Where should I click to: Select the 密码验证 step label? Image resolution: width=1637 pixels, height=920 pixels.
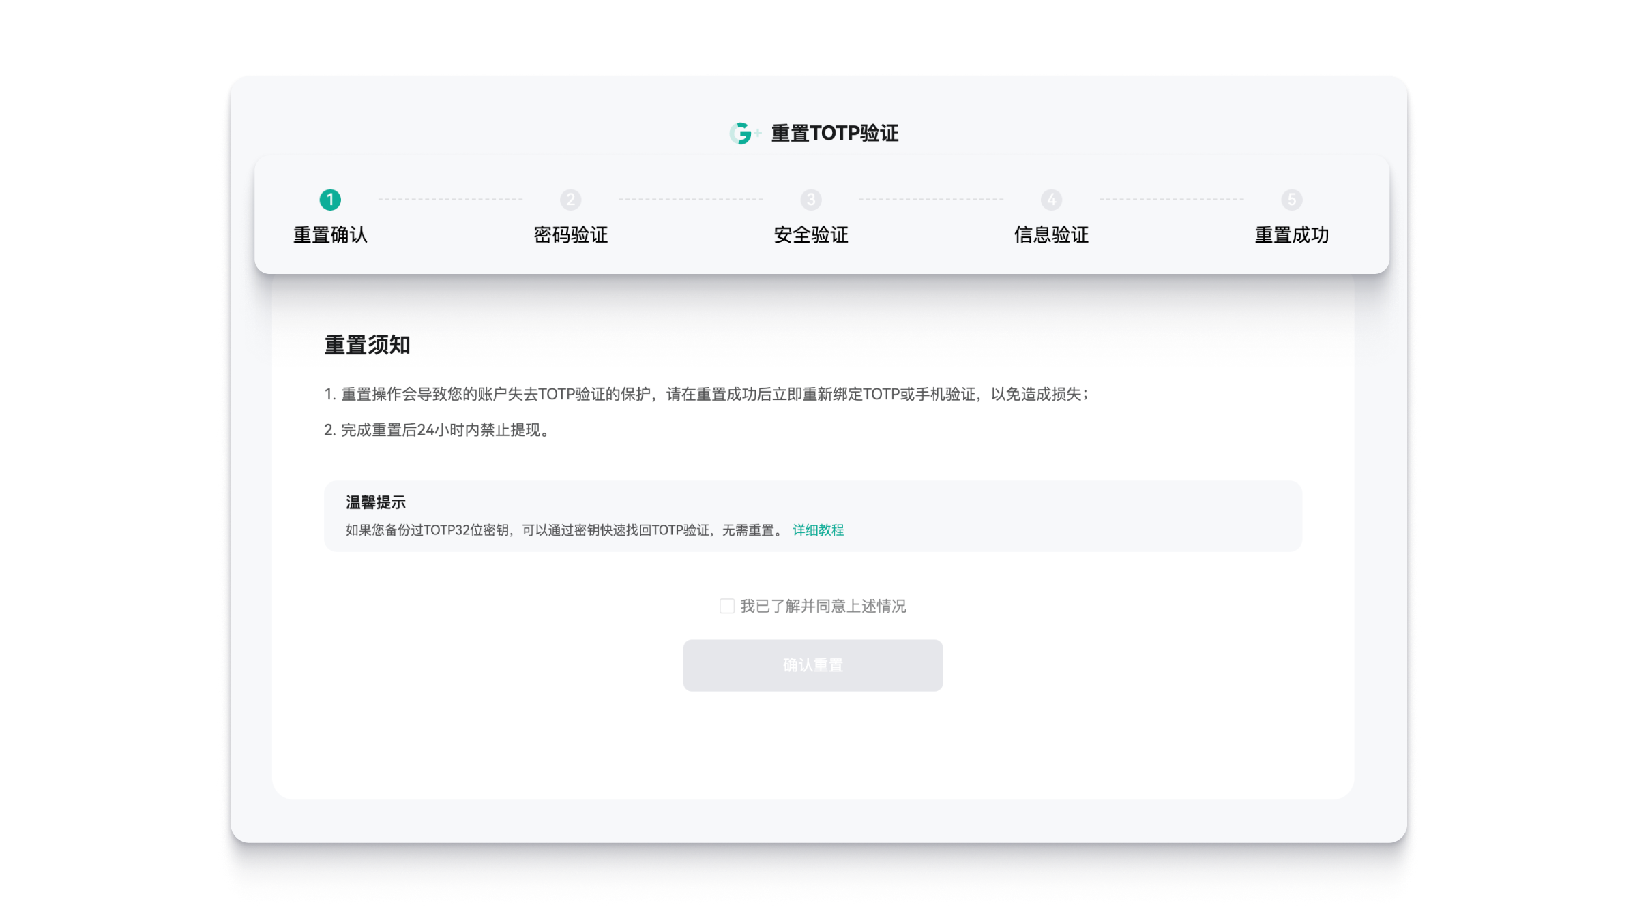[x=570, y=235]
